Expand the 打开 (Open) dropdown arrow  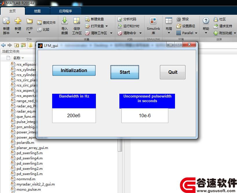coord(30,33)
